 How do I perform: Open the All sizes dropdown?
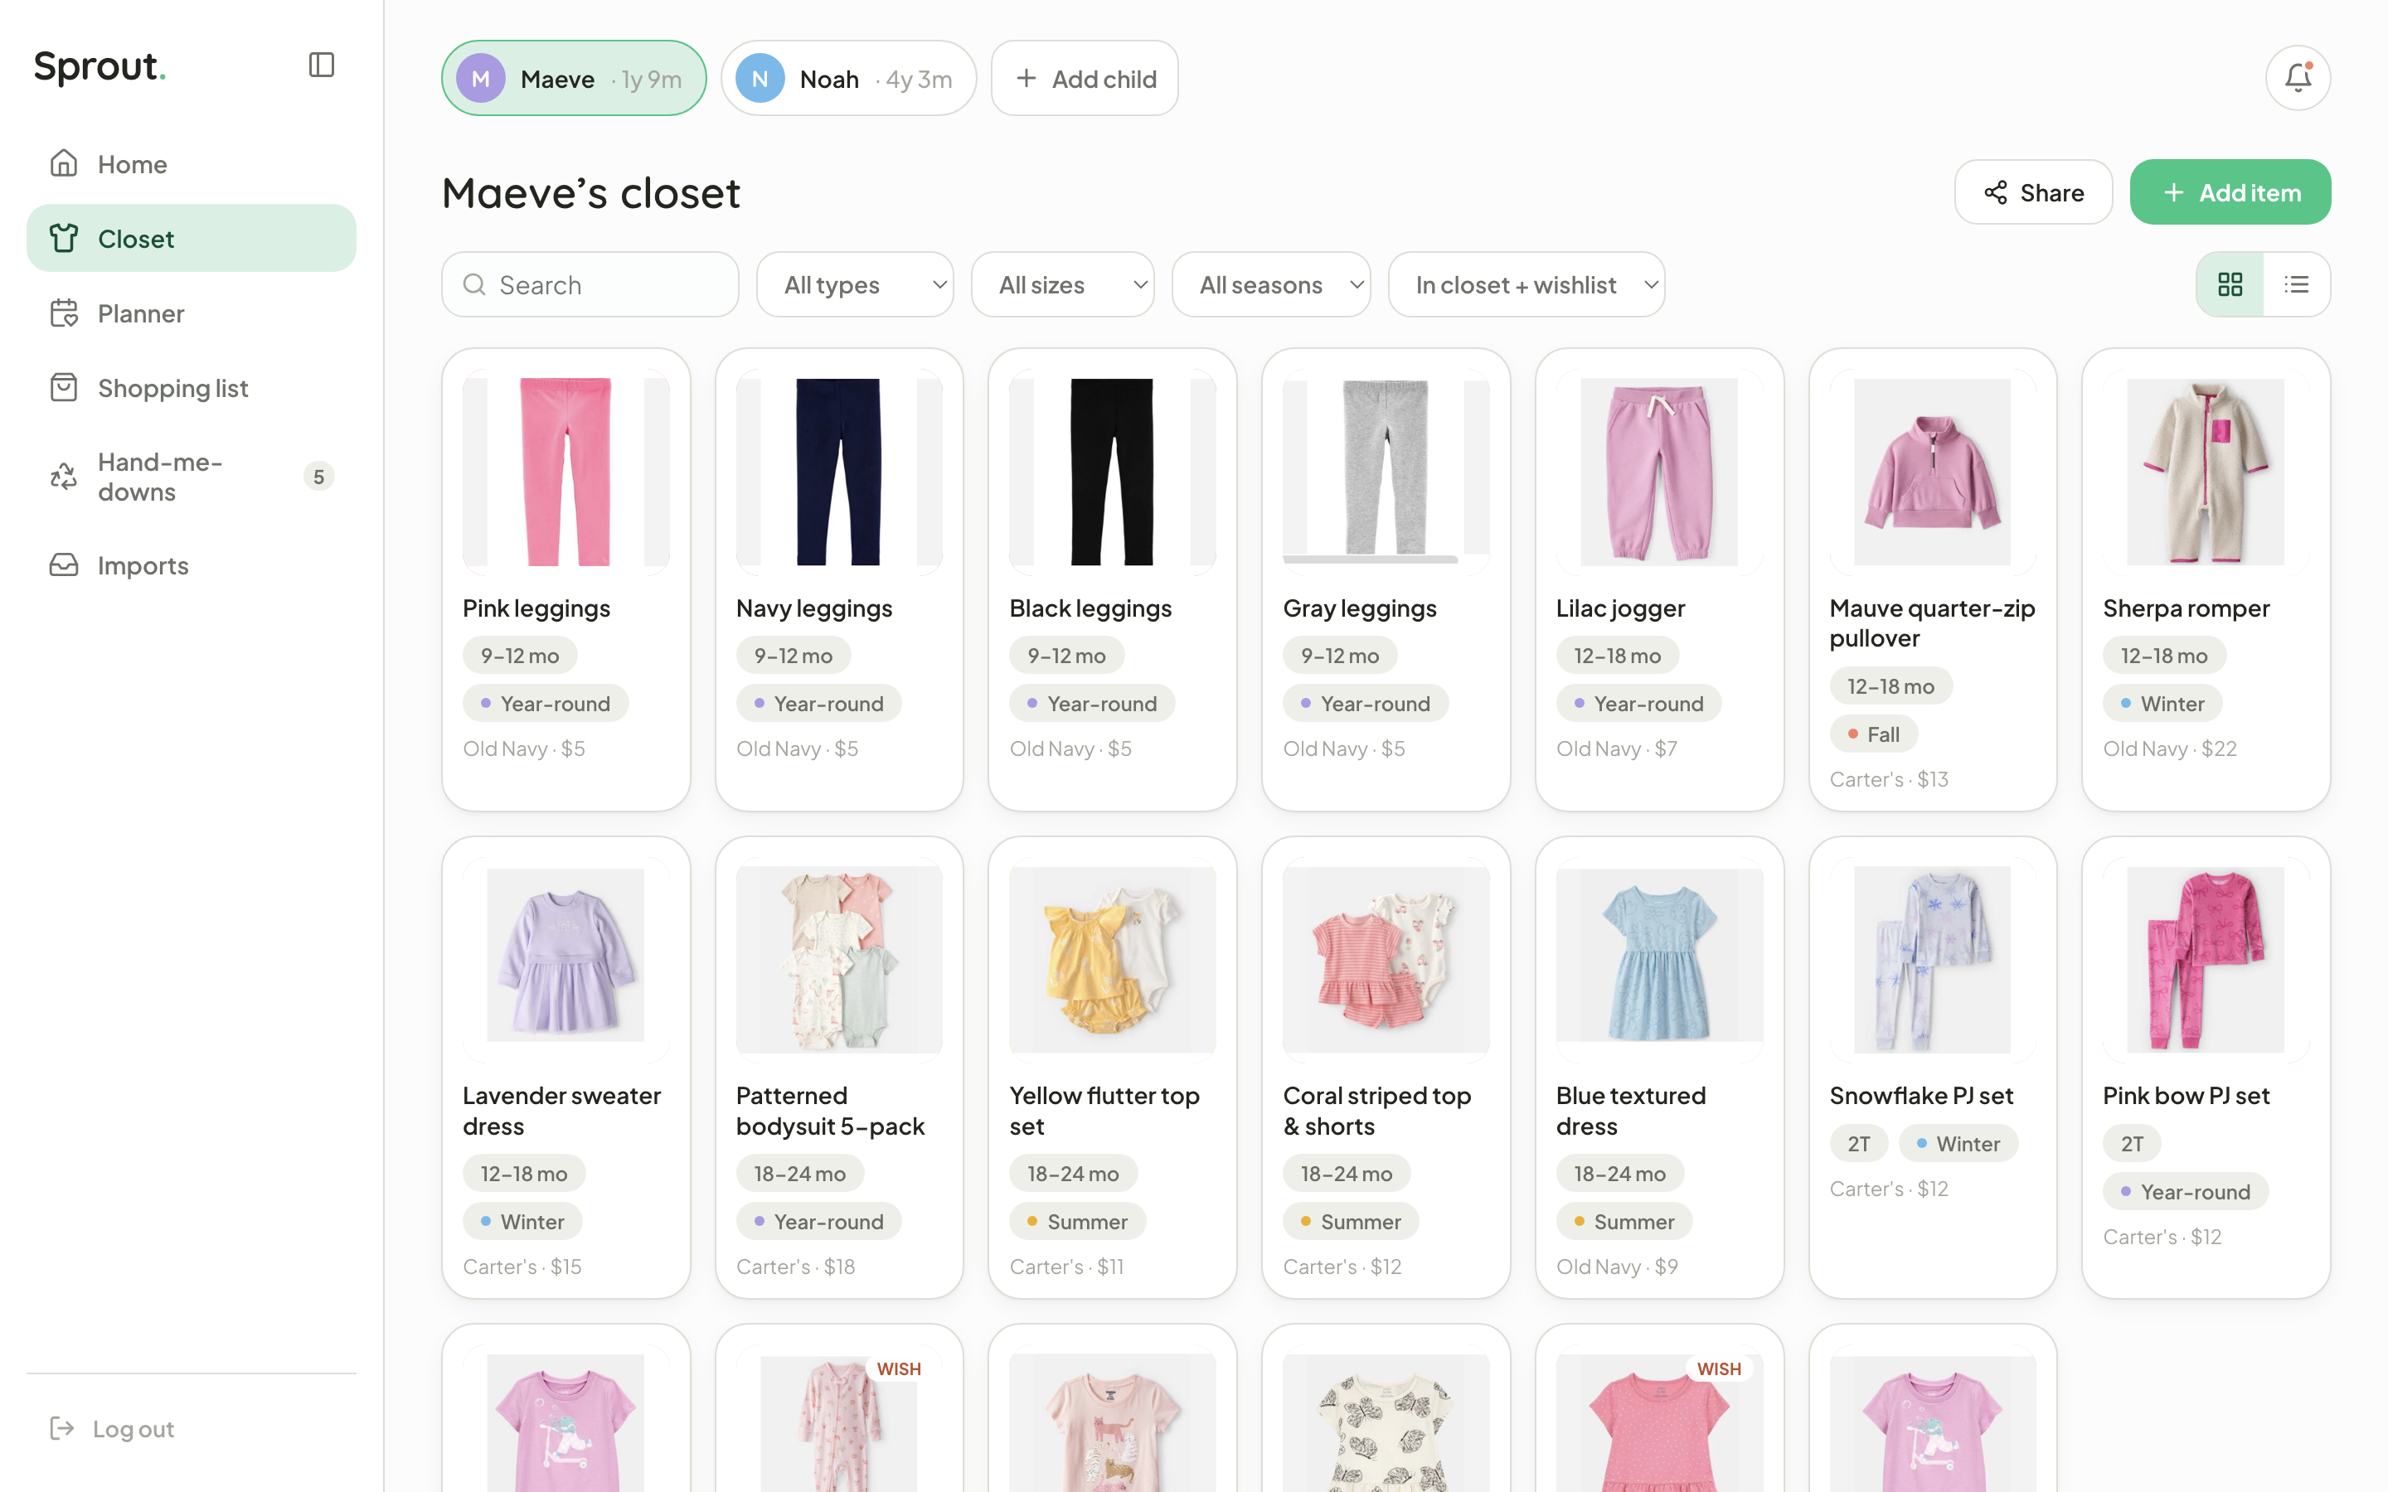[x=1062, y=284]
